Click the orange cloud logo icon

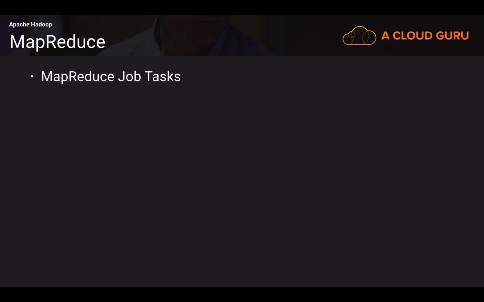click(x=359, y=36)
